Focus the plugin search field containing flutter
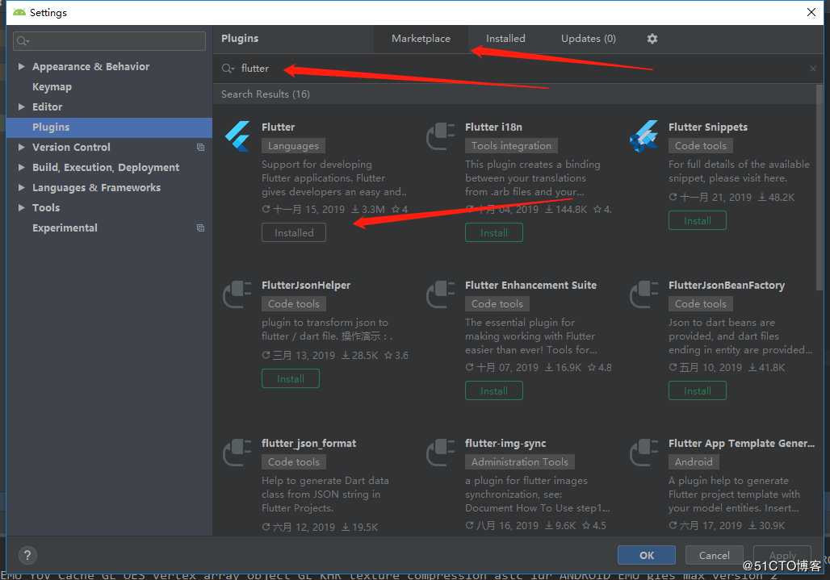This screenshot has height=580, width=830. (518, 69)
